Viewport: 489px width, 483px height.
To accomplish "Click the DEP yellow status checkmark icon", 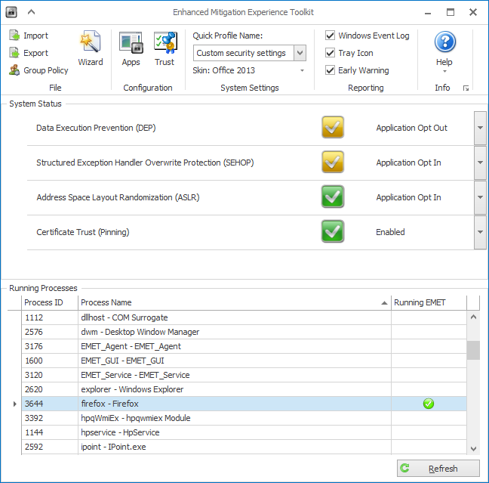I will coord(333,128).
